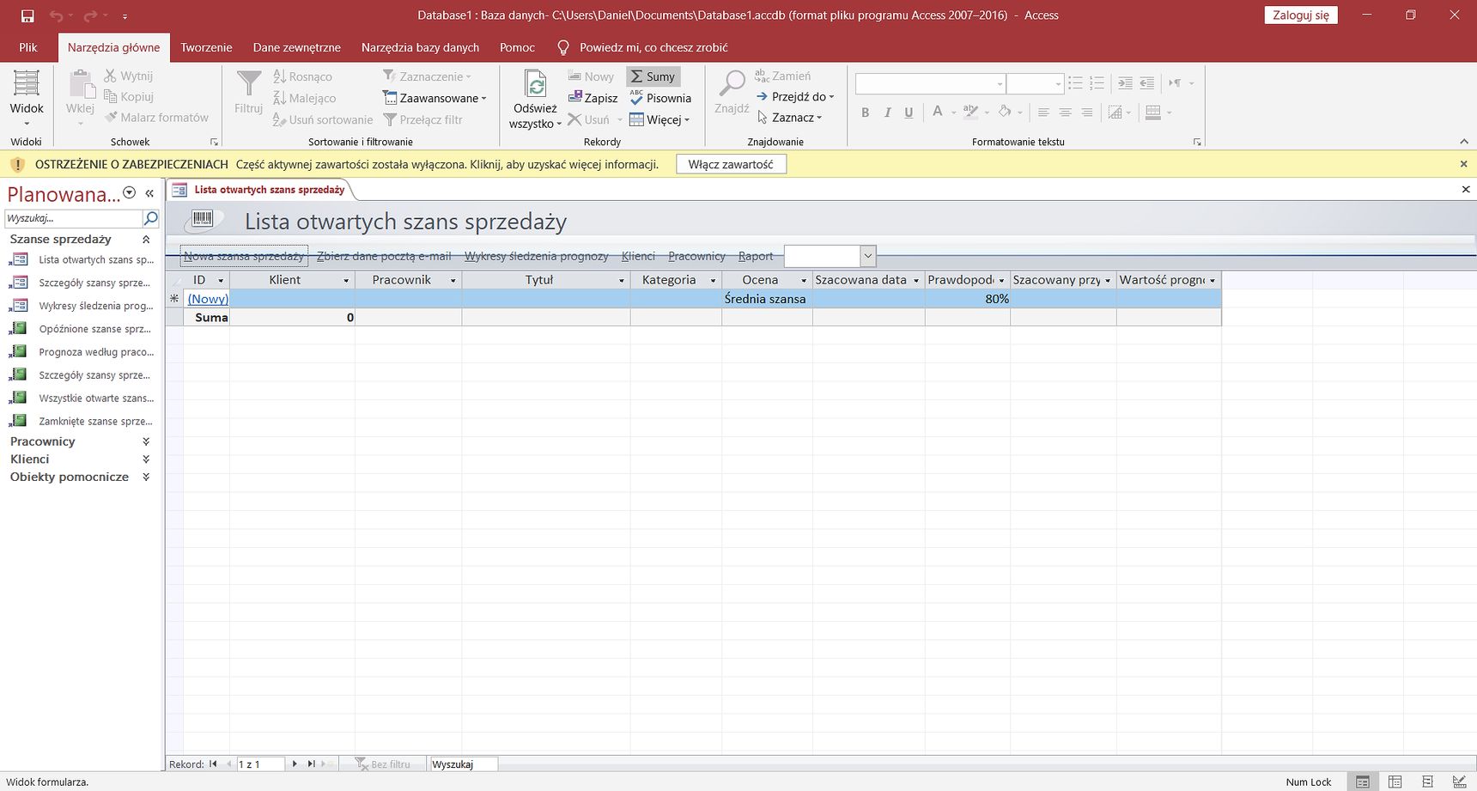Click the Save icon in quick access toolbar
Image resolution: width=1477 pixels, height=791 pixels.
point(27,15)
